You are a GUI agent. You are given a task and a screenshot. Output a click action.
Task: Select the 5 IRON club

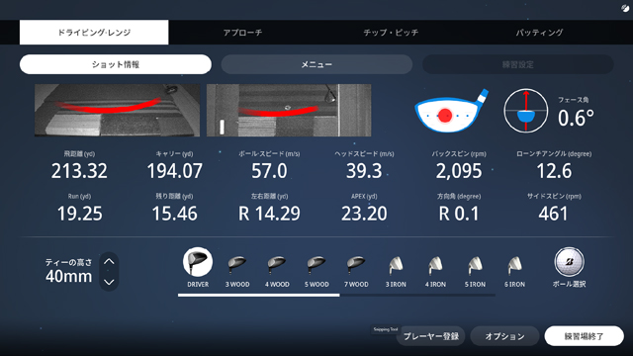pyautogui.click(x=475, y=265)
